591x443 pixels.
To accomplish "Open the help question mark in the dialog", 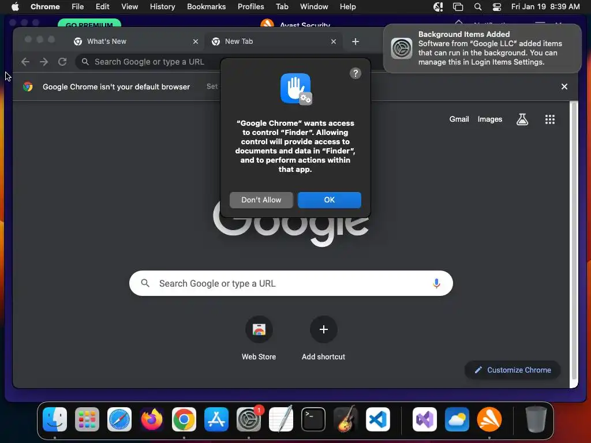I will click(355, 73).
